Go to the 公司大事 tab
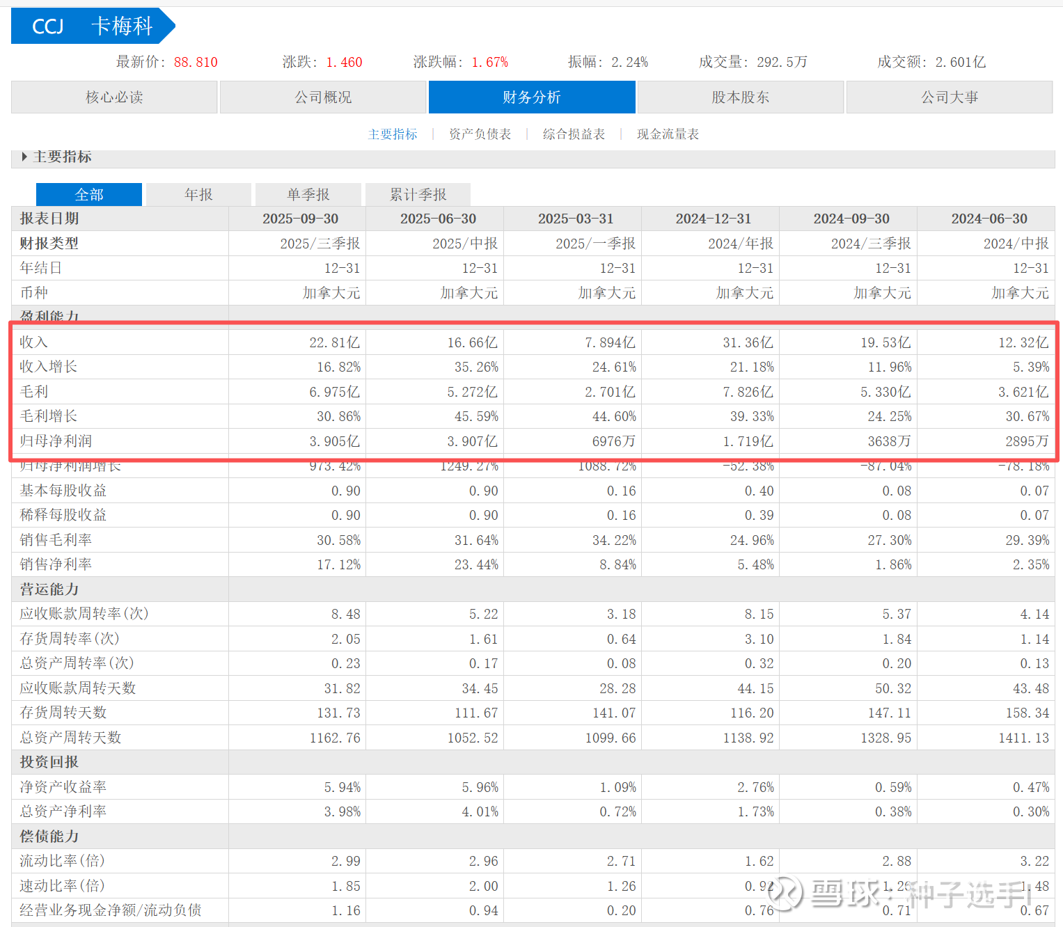This screenshot has width=1063, height=927. pyautogui.click(x=950, y=97)
